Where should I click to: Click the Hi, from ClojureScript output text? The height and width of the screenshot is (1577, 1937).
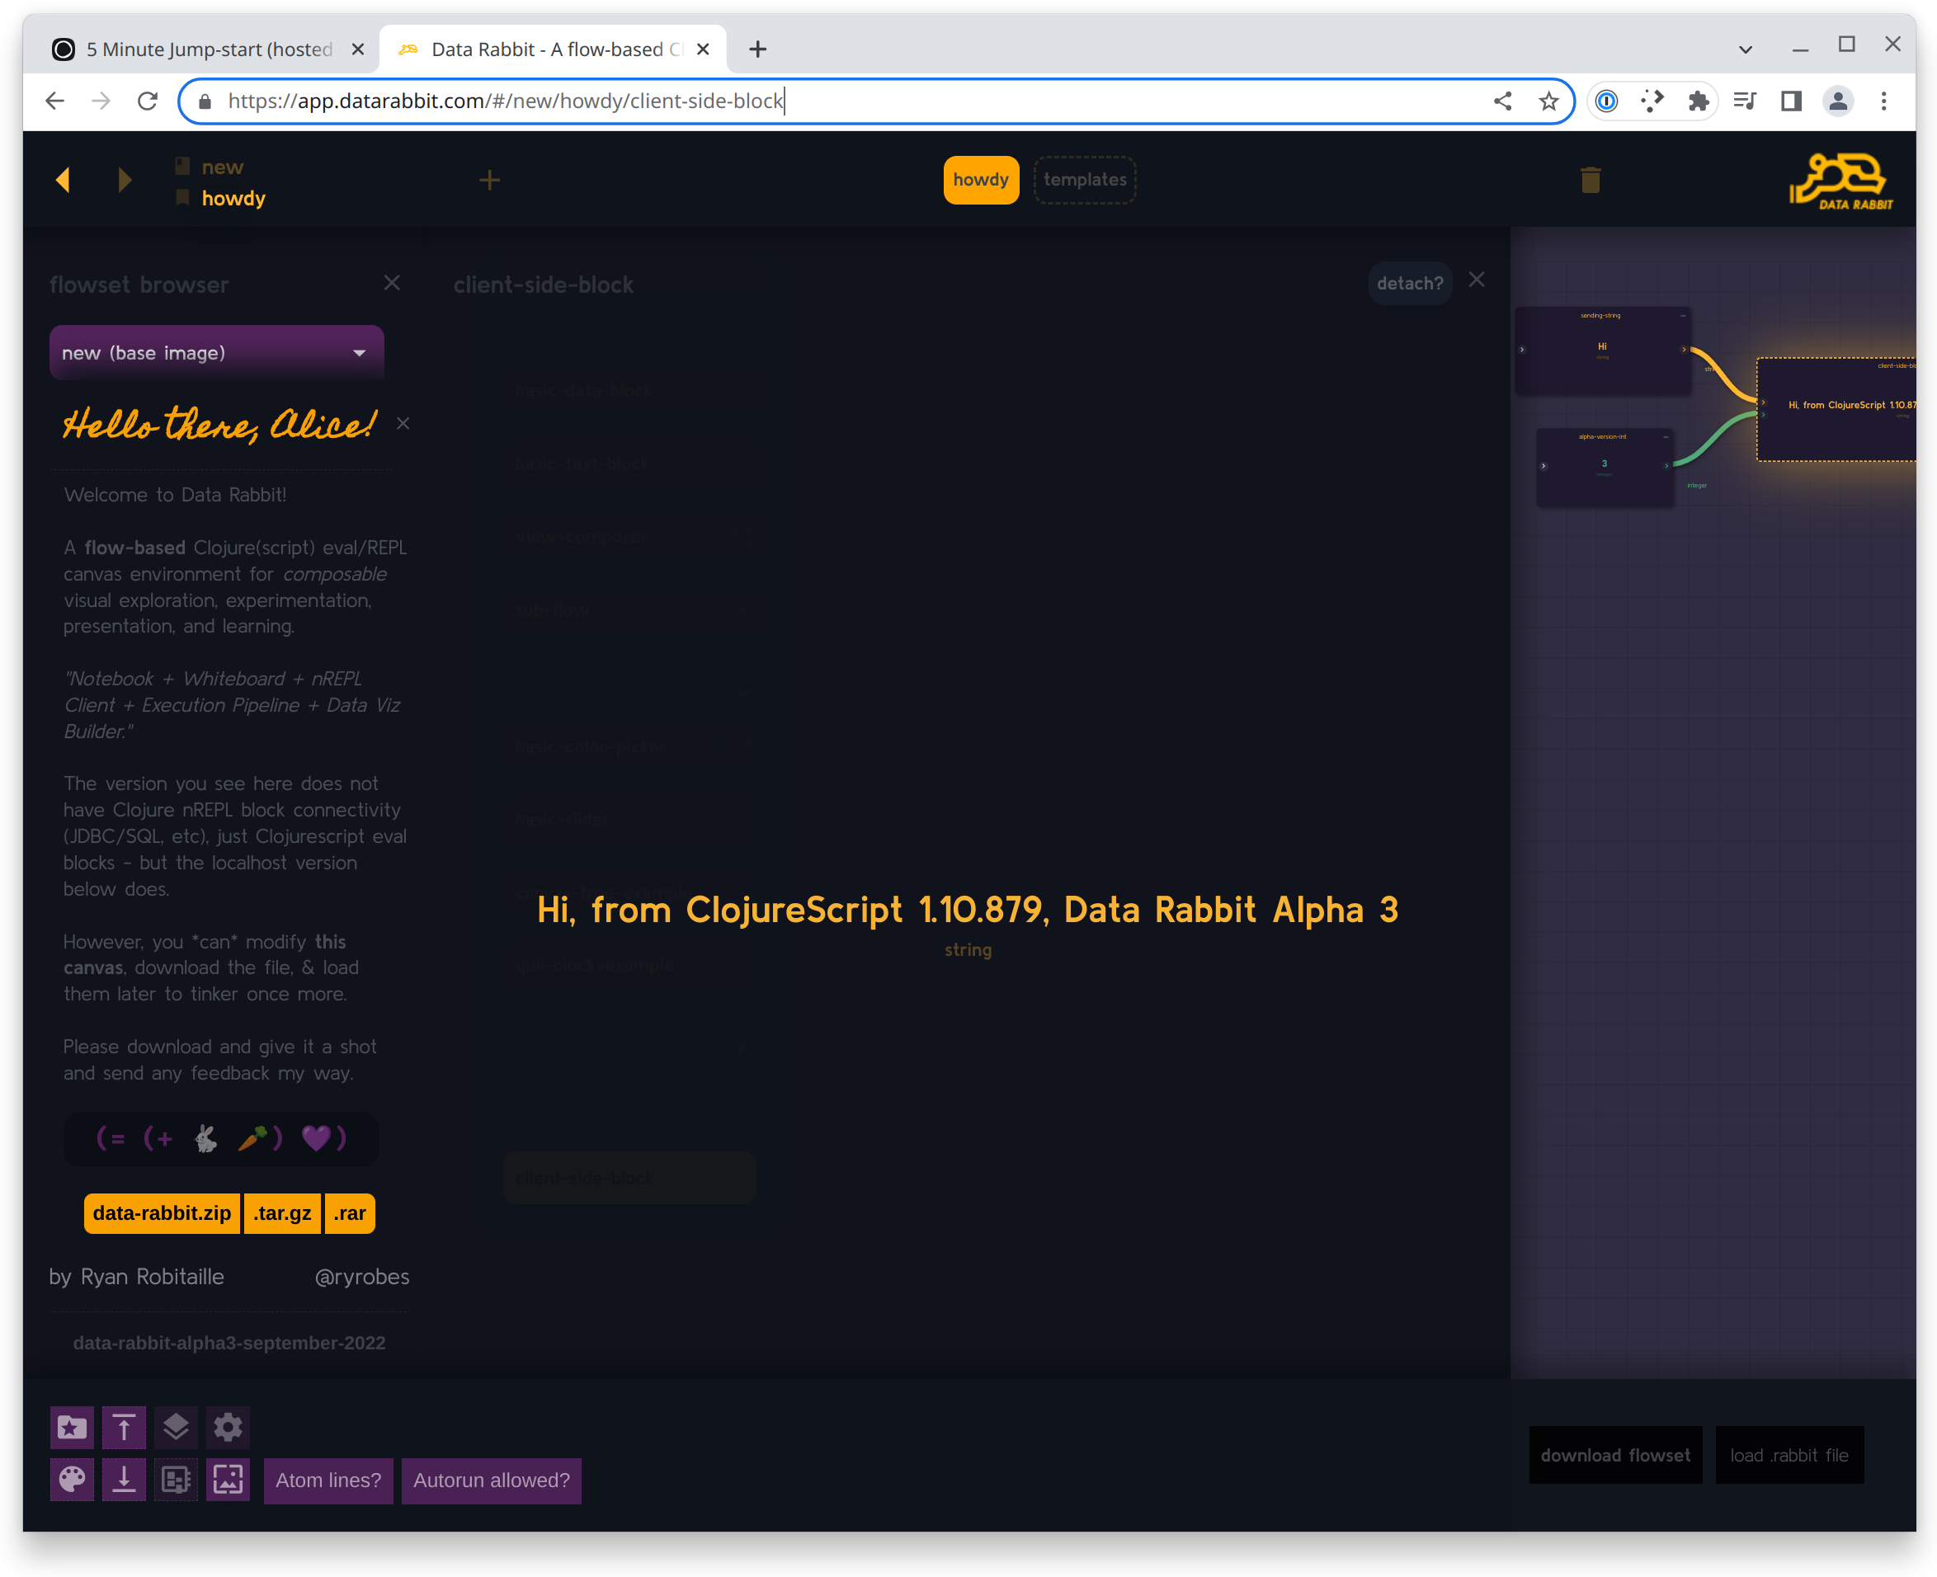[968, 909]
